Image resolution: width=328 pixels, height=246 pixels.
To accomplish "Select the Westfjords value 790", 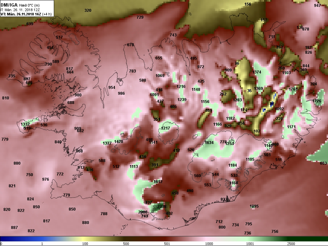I will (48, 64).
